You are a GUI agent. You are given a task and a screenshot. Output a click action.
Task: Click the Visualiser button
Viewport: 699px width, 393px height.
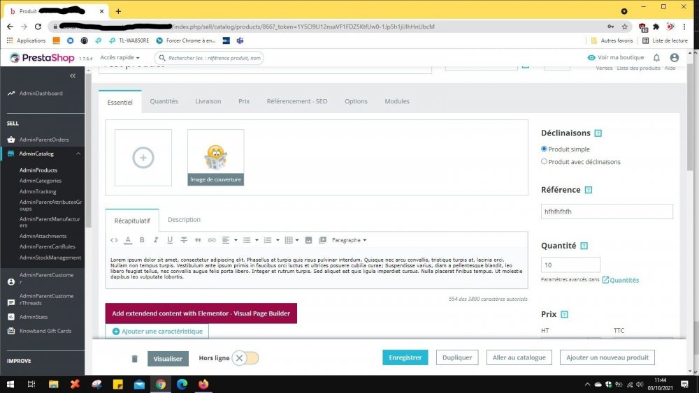pos(168,358)
